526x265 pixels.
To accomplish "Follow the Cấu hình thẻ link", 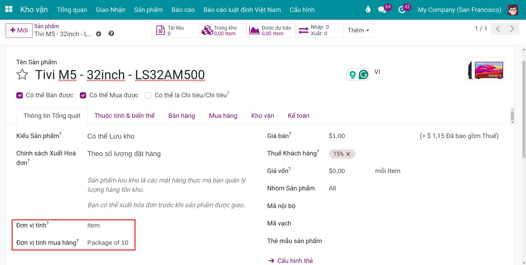I will (x=291, y=261).
